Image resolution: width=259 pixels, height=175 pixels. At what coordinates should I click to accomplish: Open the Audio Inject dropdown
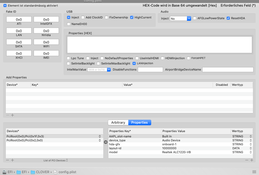pos(189,18)
